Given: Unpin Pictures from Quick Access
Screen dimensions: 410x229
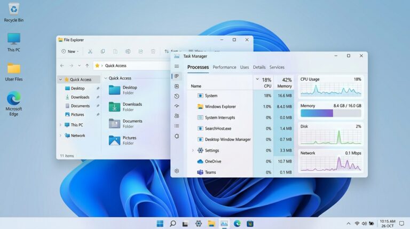Looking at the screenshot, I should (98, 114).
